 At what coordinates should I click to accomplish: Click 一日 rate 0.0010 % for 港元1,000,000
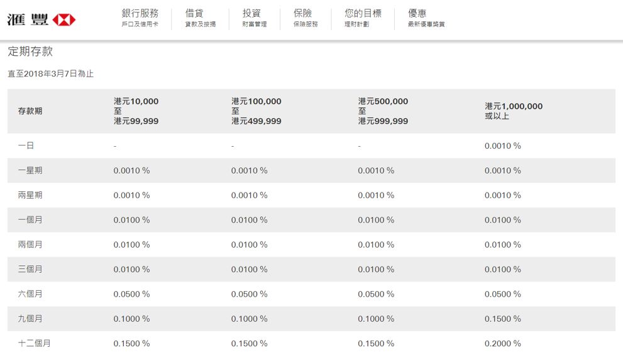[x=502, y=146]
